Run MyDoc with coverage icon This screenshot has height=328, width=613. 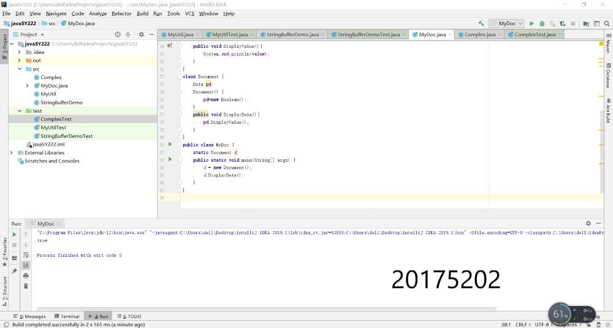pyautogui.click(x=562, y=23)
